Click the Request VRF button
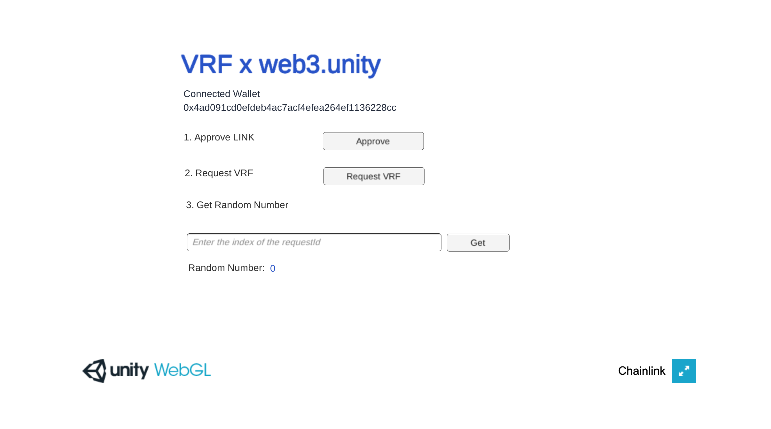The height and width of the screenshot is (429, 771). (x=373, y=176)
